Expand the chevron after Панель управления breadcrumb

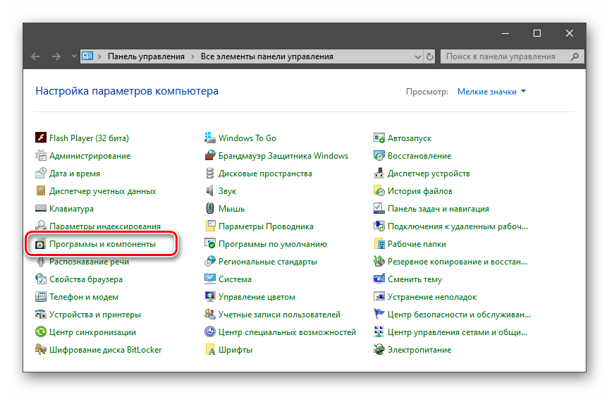click(x=192, y=56)
